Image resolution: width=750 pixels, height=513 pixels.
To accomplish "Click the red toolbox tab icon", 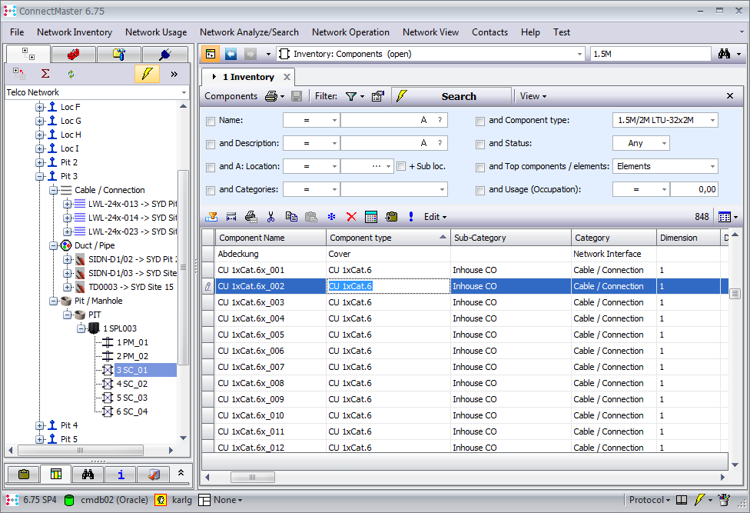I will (x=73, y=55).
